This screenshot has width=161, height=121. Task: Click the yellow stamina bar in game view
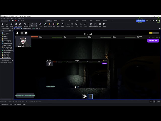[x=154, y=33]
